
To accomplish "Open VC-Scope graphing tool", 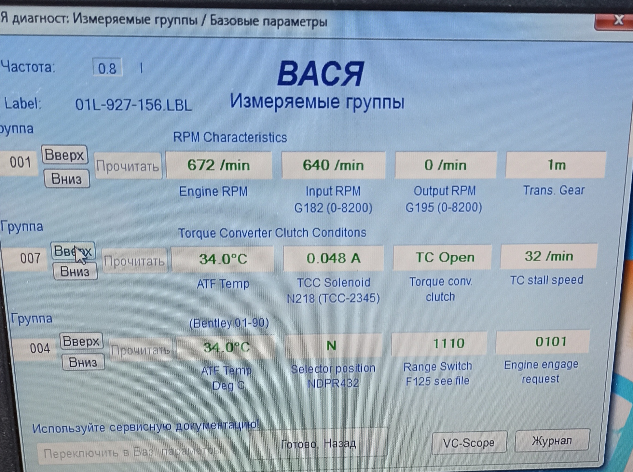I will 469,442.
